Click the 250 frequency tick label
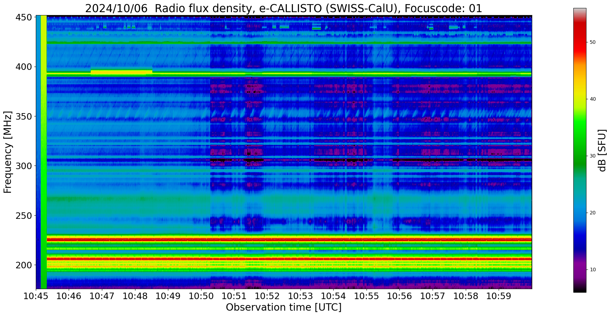The image size is (611, 316). [x=24, y=215]
